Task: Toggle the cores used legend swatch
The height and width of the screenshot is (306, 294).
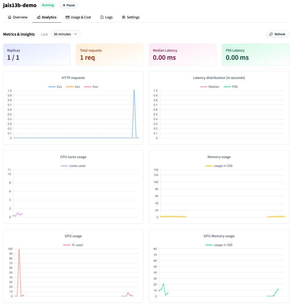Action: 64,166
